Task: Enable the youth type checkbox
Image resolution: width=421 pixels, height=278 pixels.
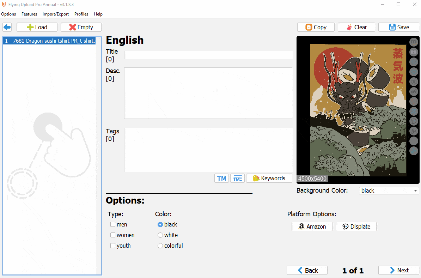Action: click(113, 246)
